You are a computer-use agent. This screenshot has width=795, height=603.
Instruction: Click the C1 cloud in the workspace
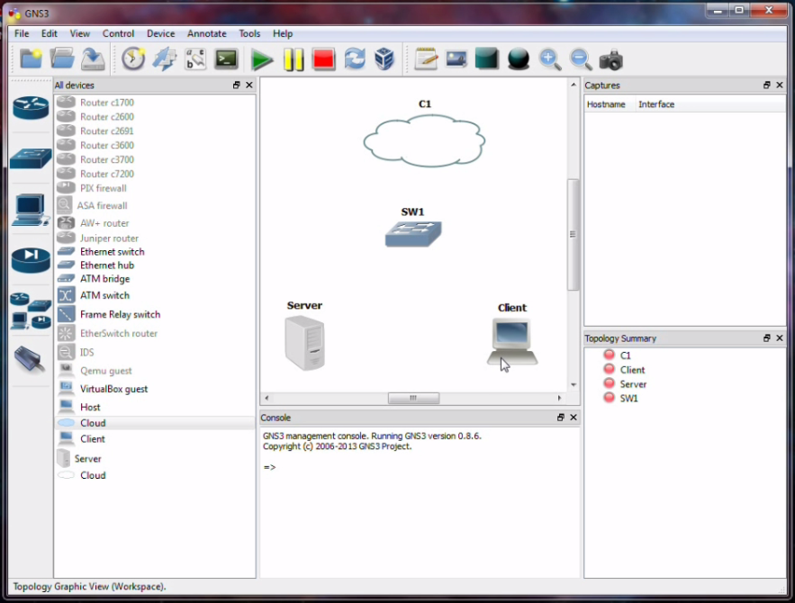tap(424, 141)
